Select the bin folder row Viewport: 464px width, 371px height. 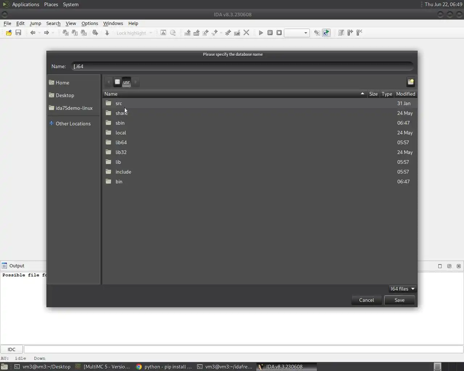point(260,182)
